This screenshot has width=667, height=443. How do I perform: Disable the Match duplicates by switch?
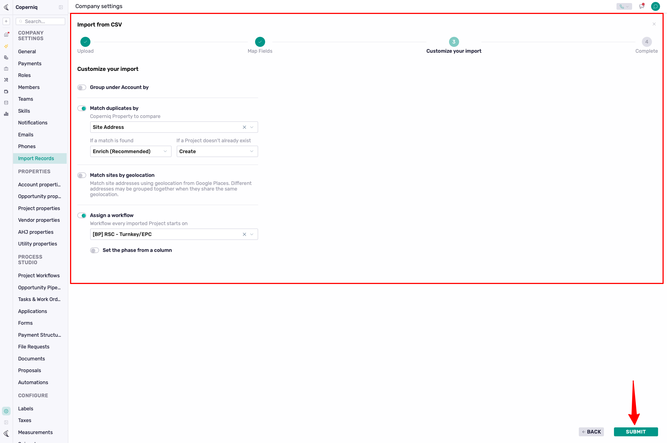coord(82,109)
